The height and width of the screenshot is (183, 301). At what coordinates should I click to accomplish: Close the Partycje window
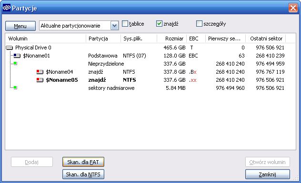[293, 8]
